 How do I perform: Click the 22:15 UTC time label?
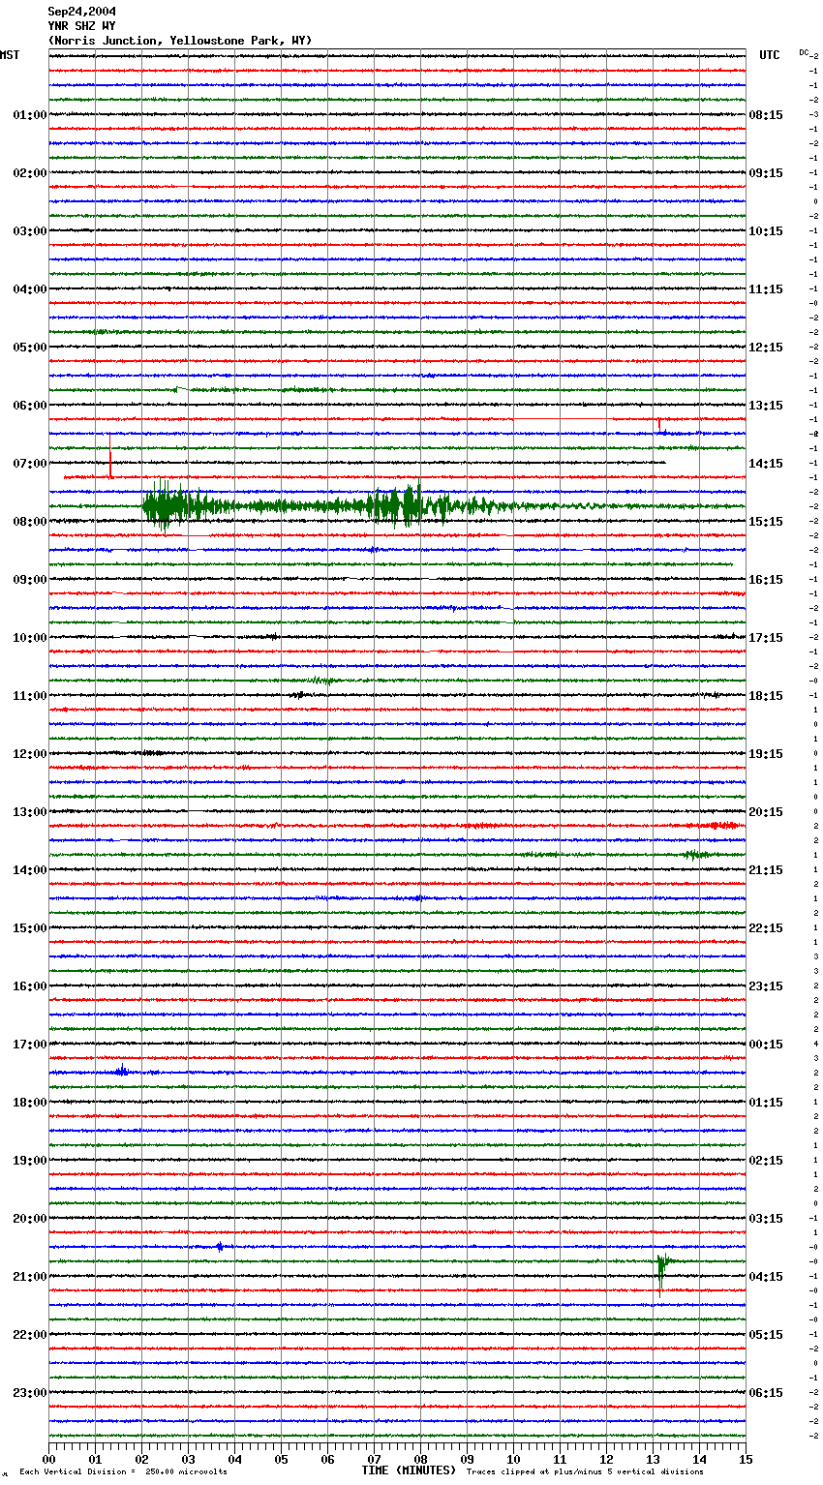(766, 928)
